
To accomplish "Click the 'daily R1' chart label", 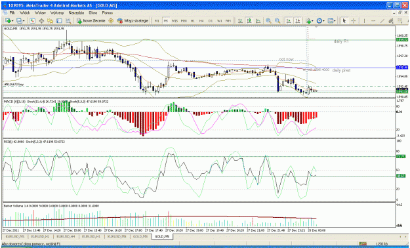I will click(341, 41).
